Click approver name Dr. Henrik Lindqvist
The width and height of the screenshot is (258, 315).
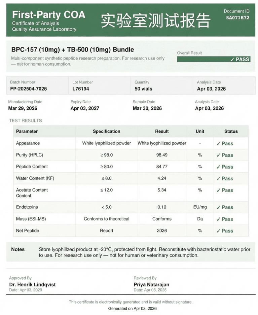click(x=32, y=284)
